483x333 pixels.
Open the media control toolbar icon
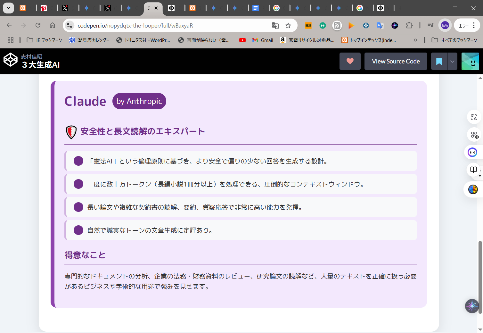431,25
